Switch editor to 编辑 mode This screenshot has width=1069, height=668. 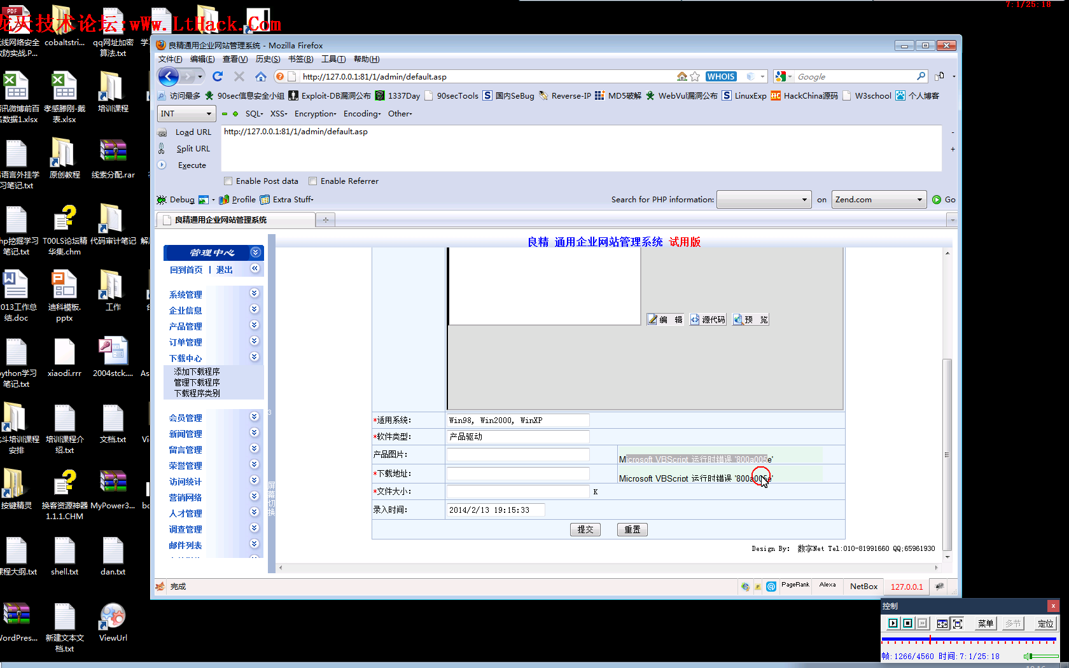(666, 319)
